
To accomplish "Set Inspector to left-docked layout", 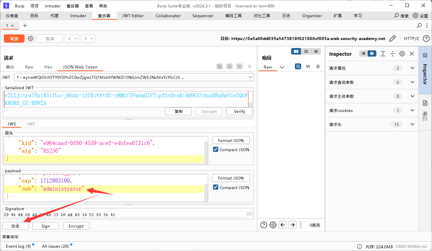I will click(363, 54).
